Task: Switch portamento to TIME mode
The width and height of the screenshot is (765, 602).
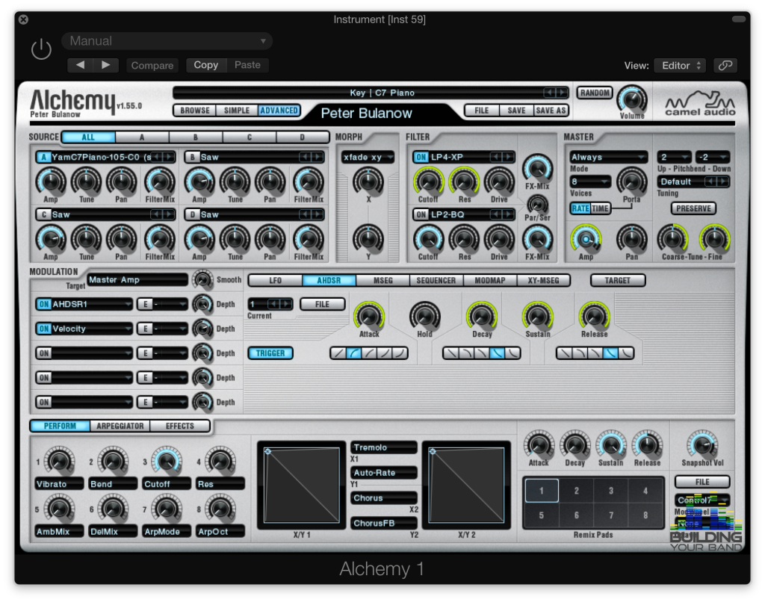Action: [600, 208]
